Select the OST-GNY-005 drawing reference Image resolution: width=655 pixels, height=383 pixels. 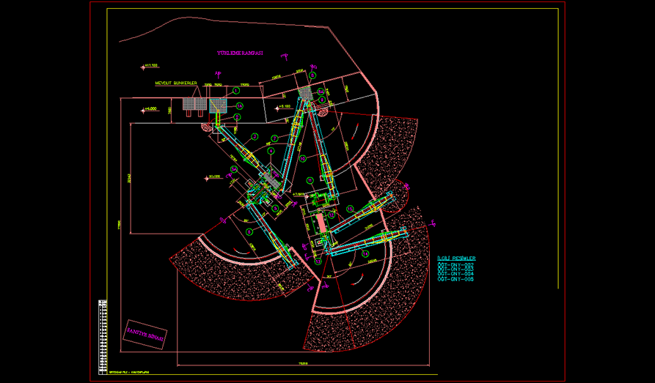455,280
